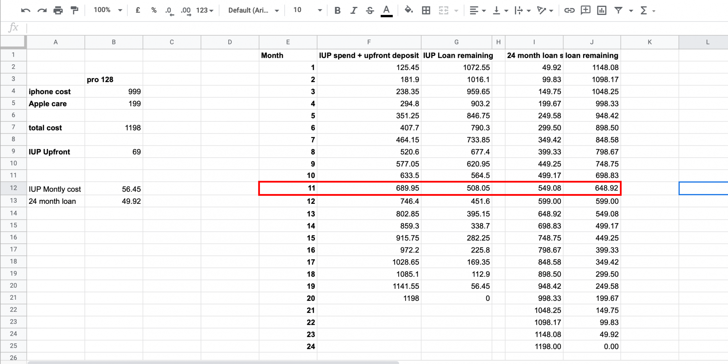The image size is (728, 364).
Task: Select cell with value 56.45 in column B
Action: click(x=114, y=189)
